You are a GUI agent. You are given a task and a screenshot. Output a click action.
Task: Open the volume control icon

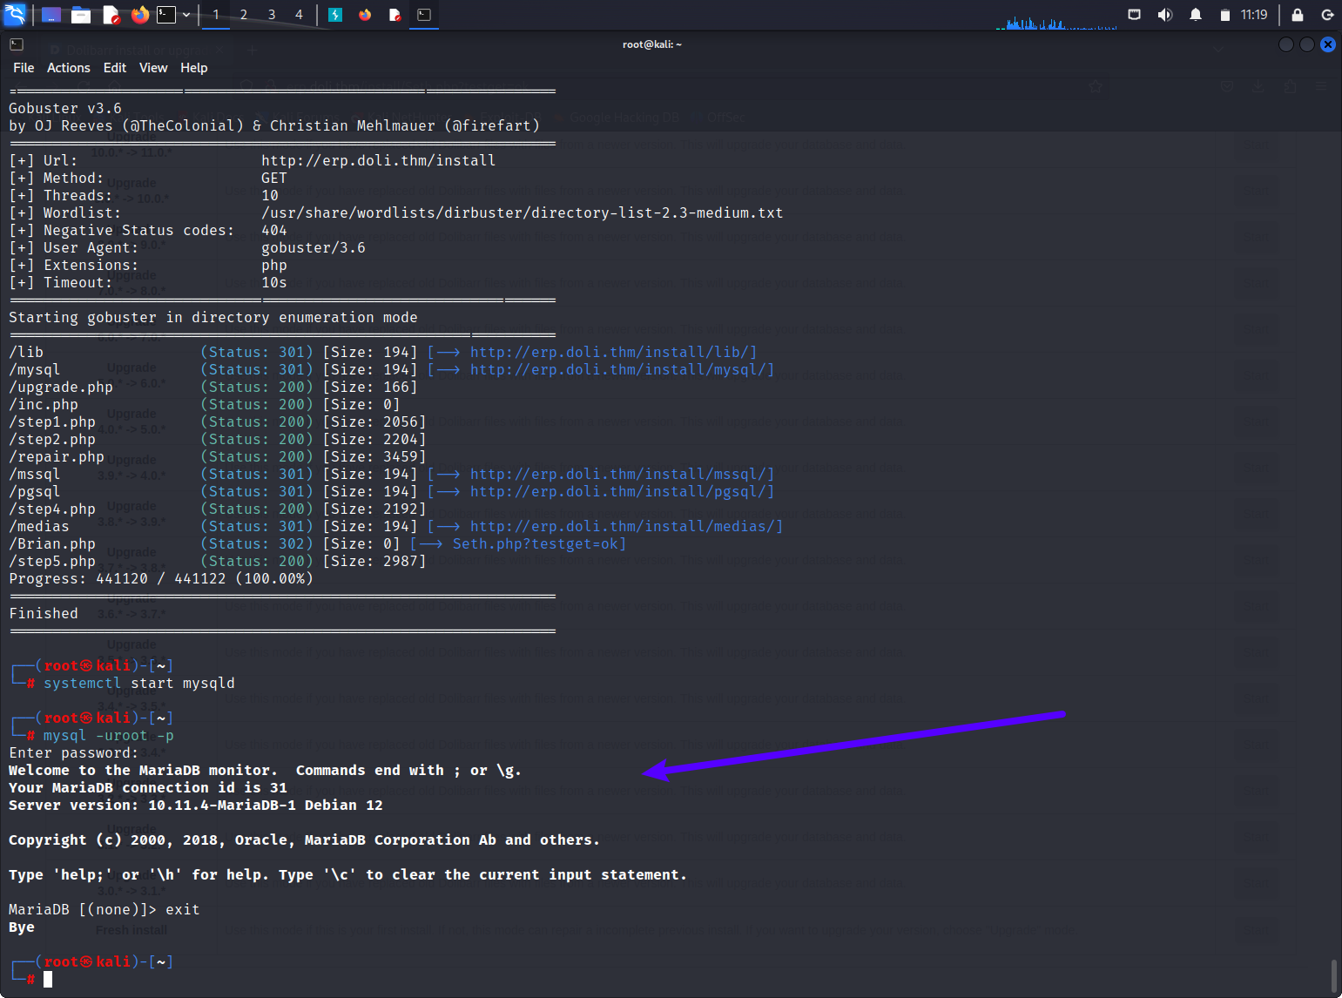1164,15
